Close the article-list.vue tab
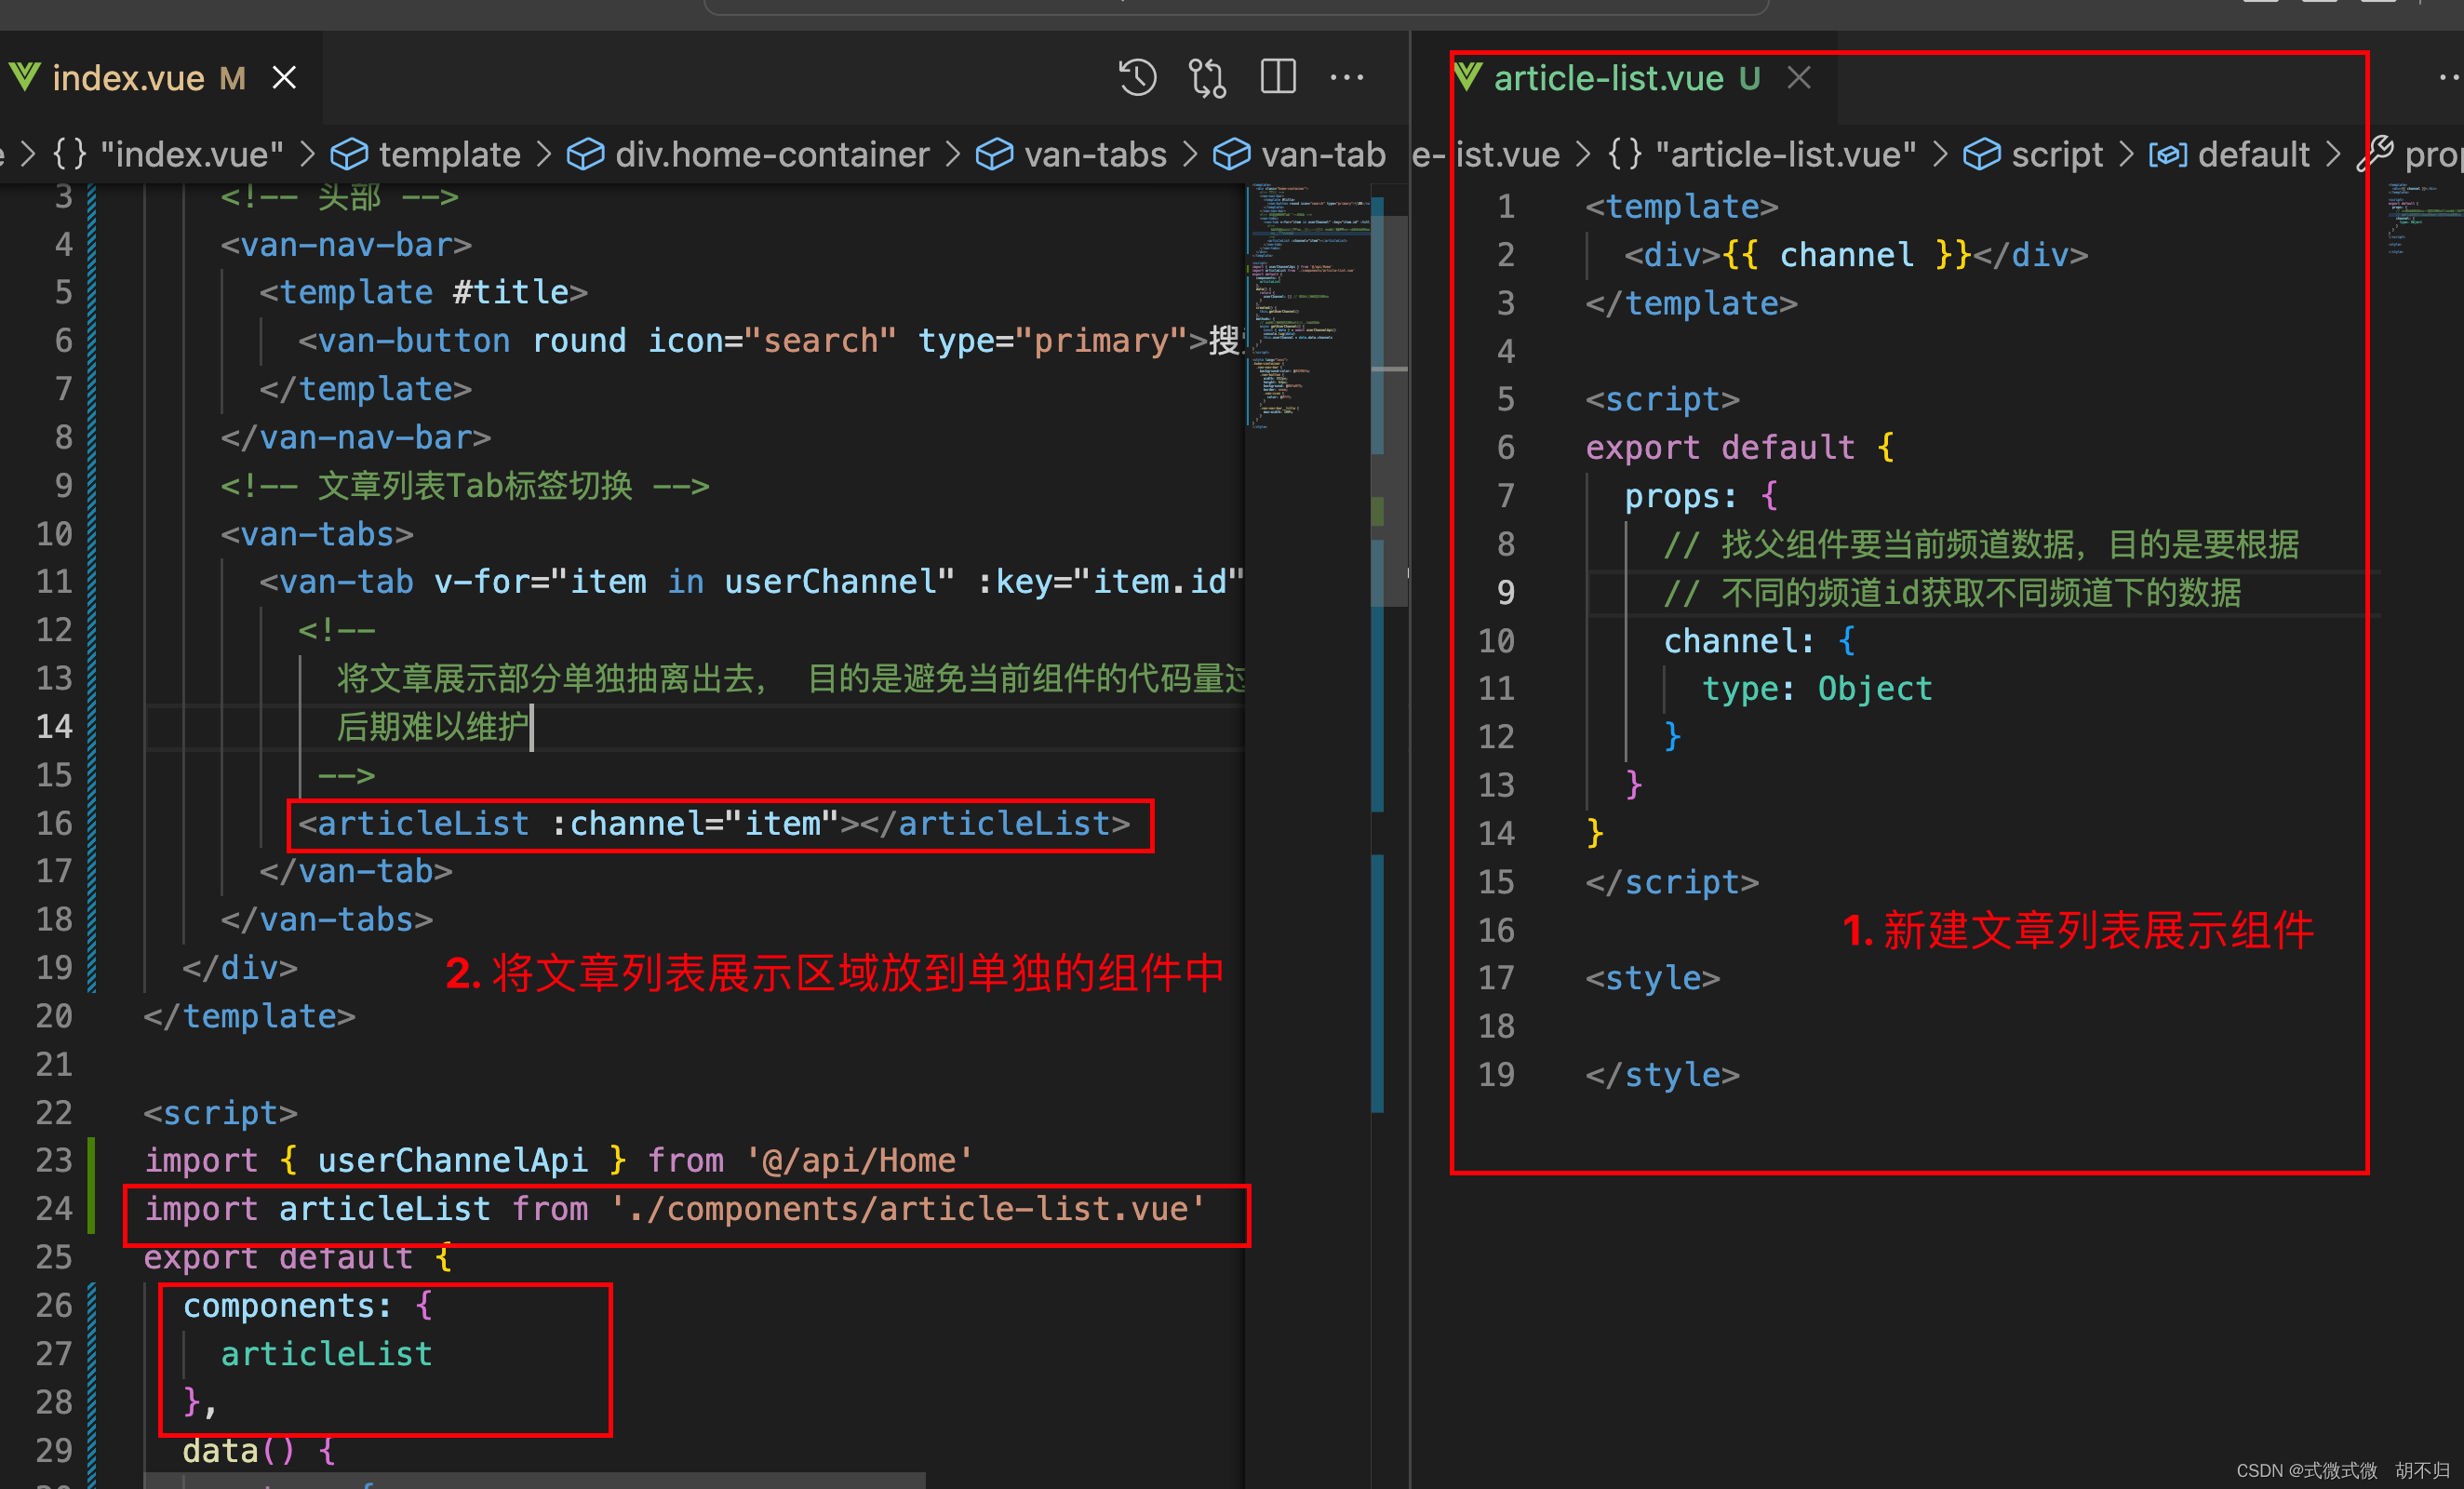 point(1798,78)
